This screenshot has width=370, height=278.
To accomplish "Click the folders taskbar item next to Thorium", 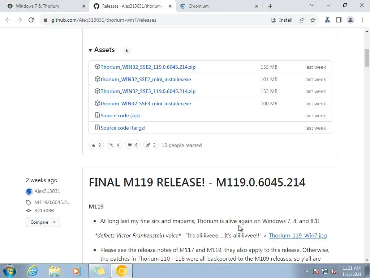I will coord(99,271).
